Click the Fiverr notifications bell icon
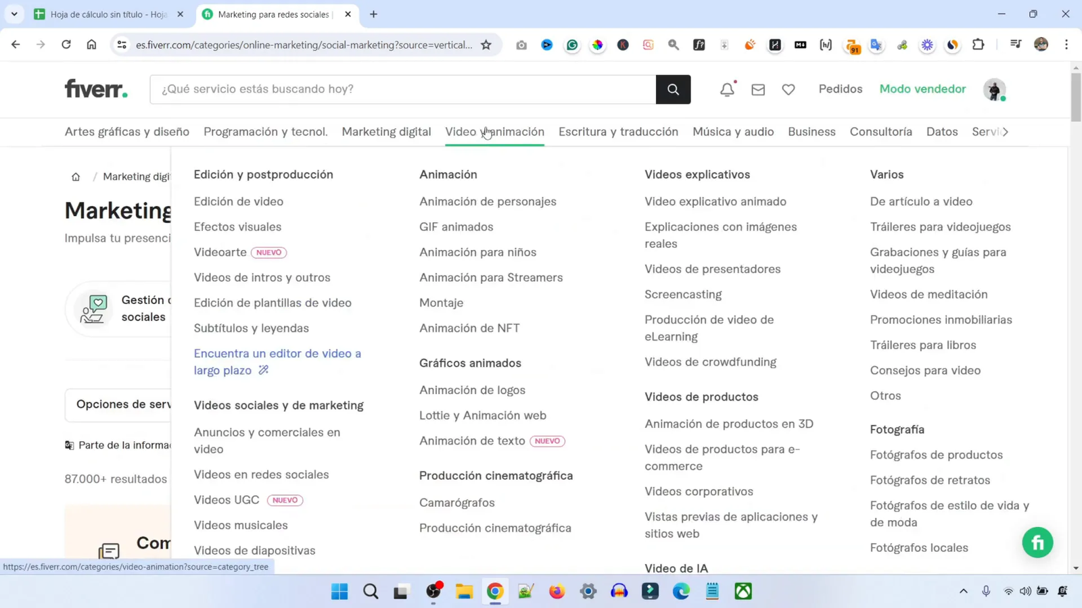Image resolution: width=1082 pixels, height=608 pixels. click(726, 88)
